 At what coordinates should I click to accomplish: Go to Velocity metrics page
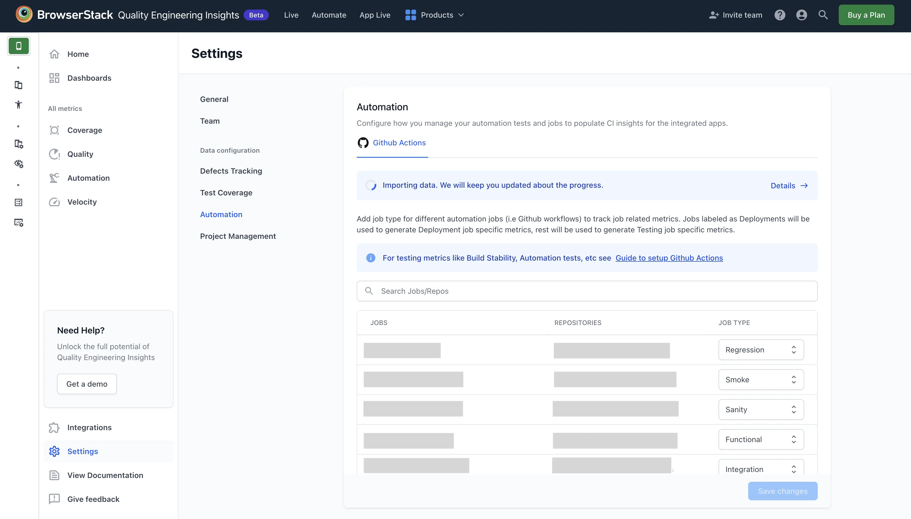point(82,202)
